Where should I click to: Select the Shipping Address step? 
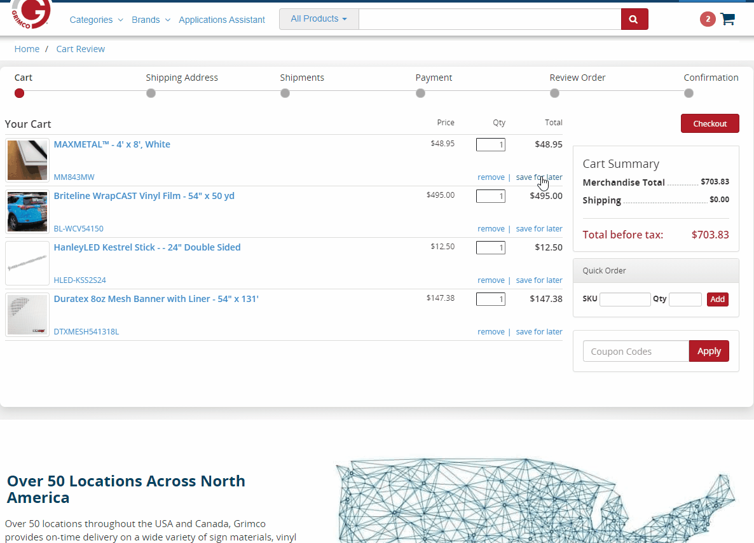pyautogui.click(x=182, y=78)
